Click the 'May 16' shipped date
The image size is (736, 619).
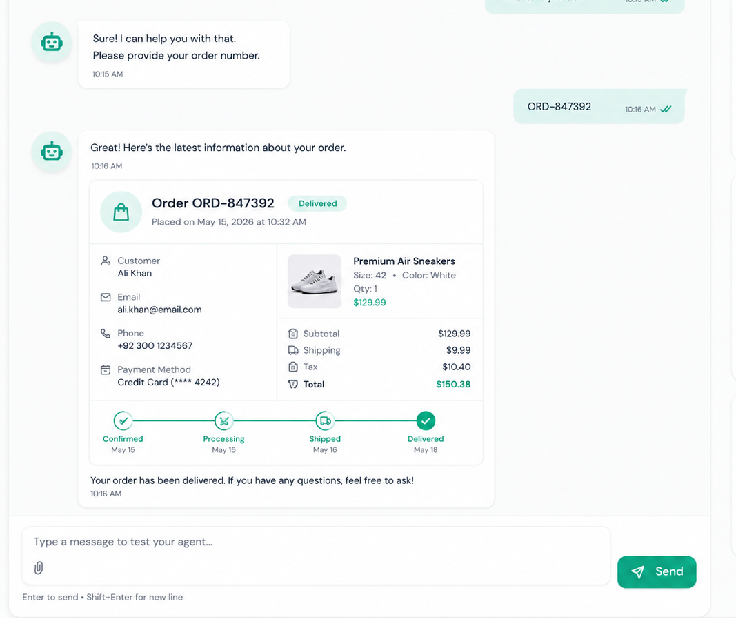click(325, 449)
